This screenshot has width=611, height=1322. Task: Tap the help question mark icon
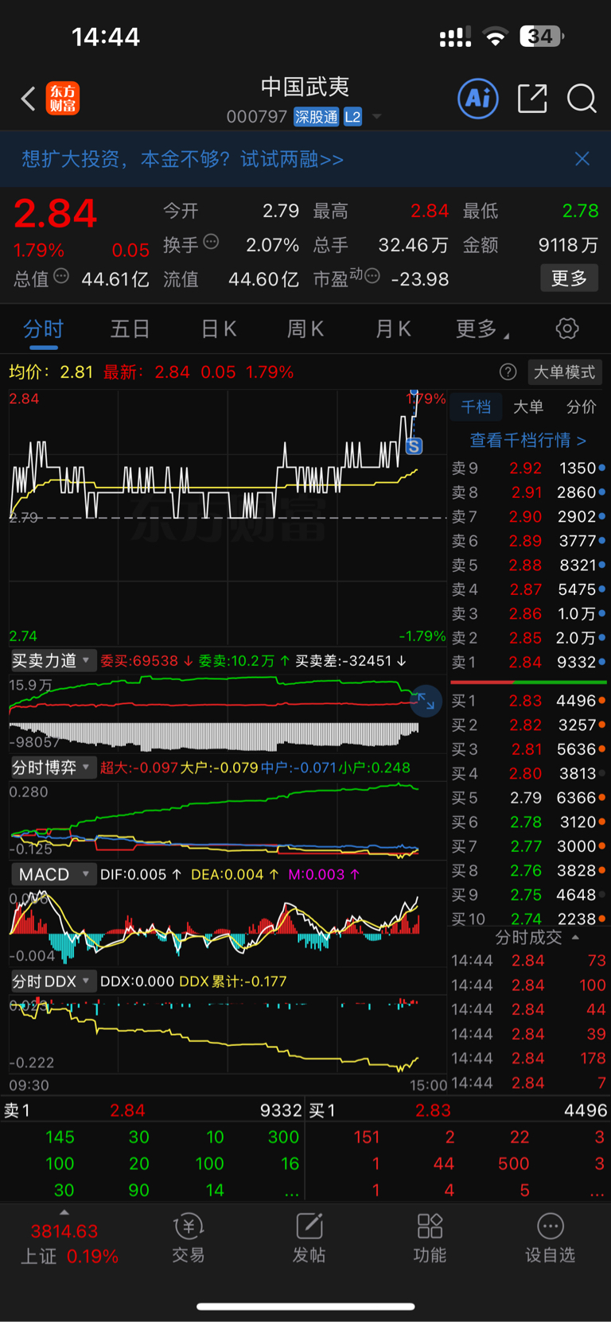508,372
